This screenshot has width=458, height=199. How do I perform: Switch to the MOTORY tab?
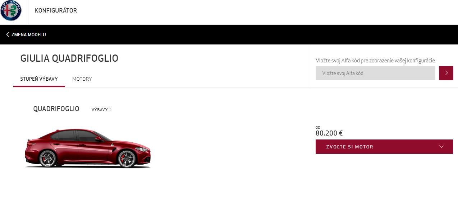point(82,79)
